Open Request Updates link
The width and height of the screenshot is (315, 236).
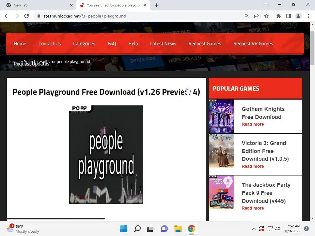point(31,64)
